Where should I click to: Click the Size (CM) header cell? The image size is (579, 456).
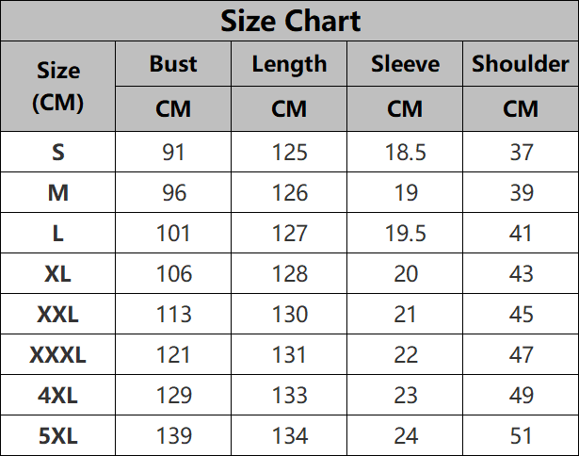point(58,87)
